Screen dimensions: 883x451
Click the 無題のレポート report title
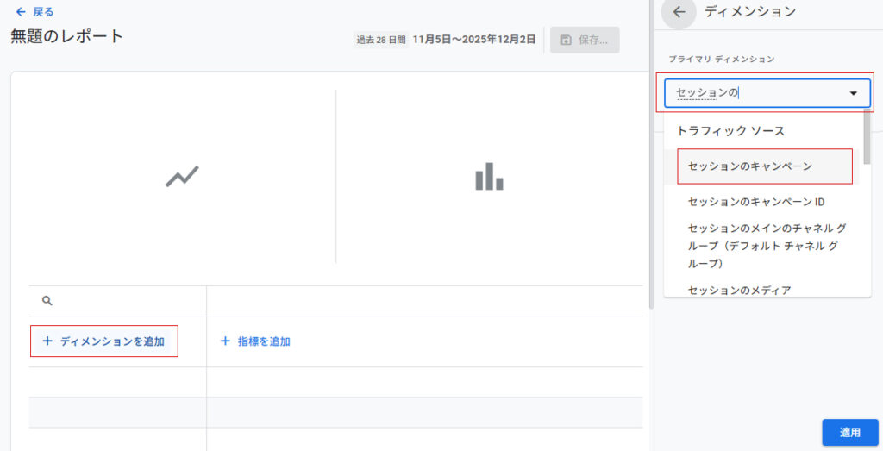(67, 36)
